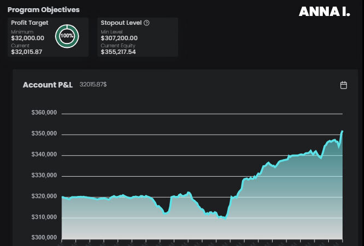Screen dimensions: 364x246
Task: Click the $340,000 y-axis label
Action: coord(45,155)
